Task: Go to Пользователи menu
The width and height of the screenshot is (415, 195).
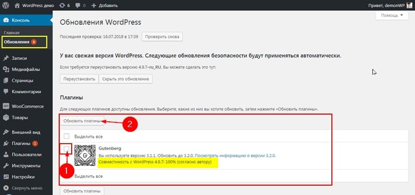Action: tap(26, 155)
